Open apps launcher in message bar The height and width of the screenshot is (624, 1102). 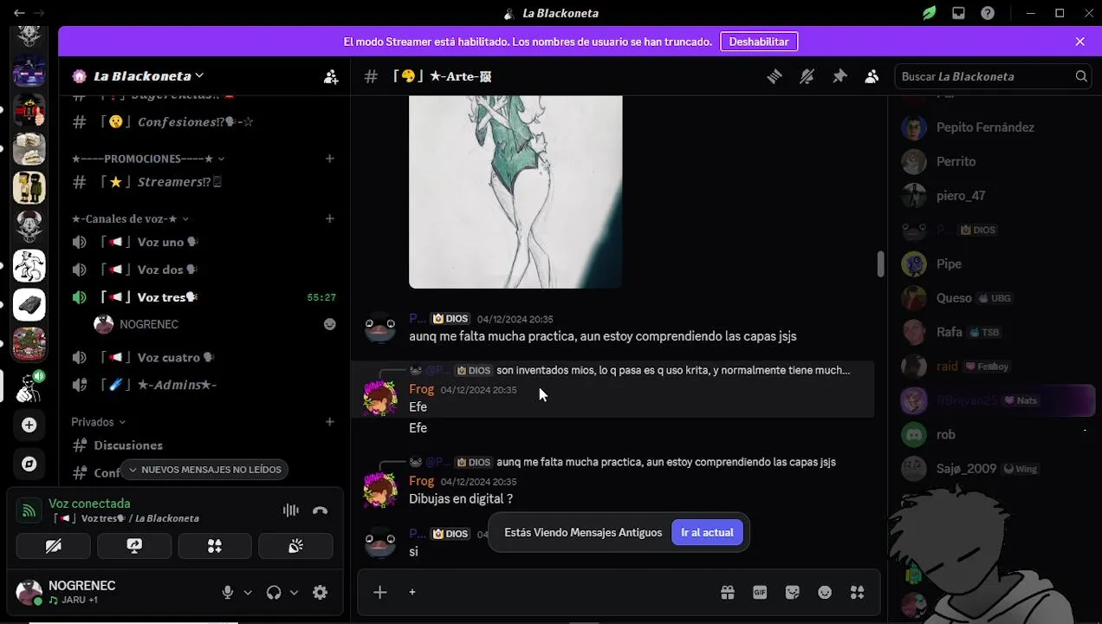[857, 592]
